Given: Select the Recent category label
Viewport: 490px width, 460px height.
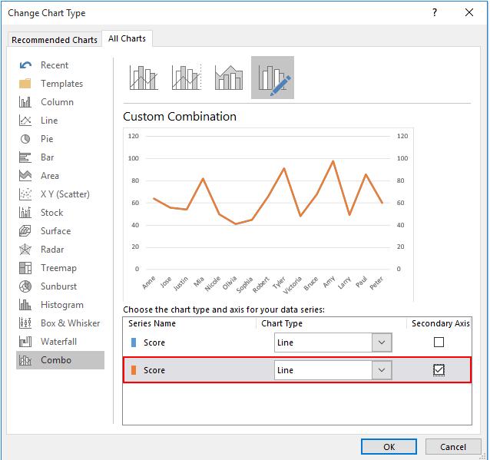Looking at the screenshot, I should point(55,65).
